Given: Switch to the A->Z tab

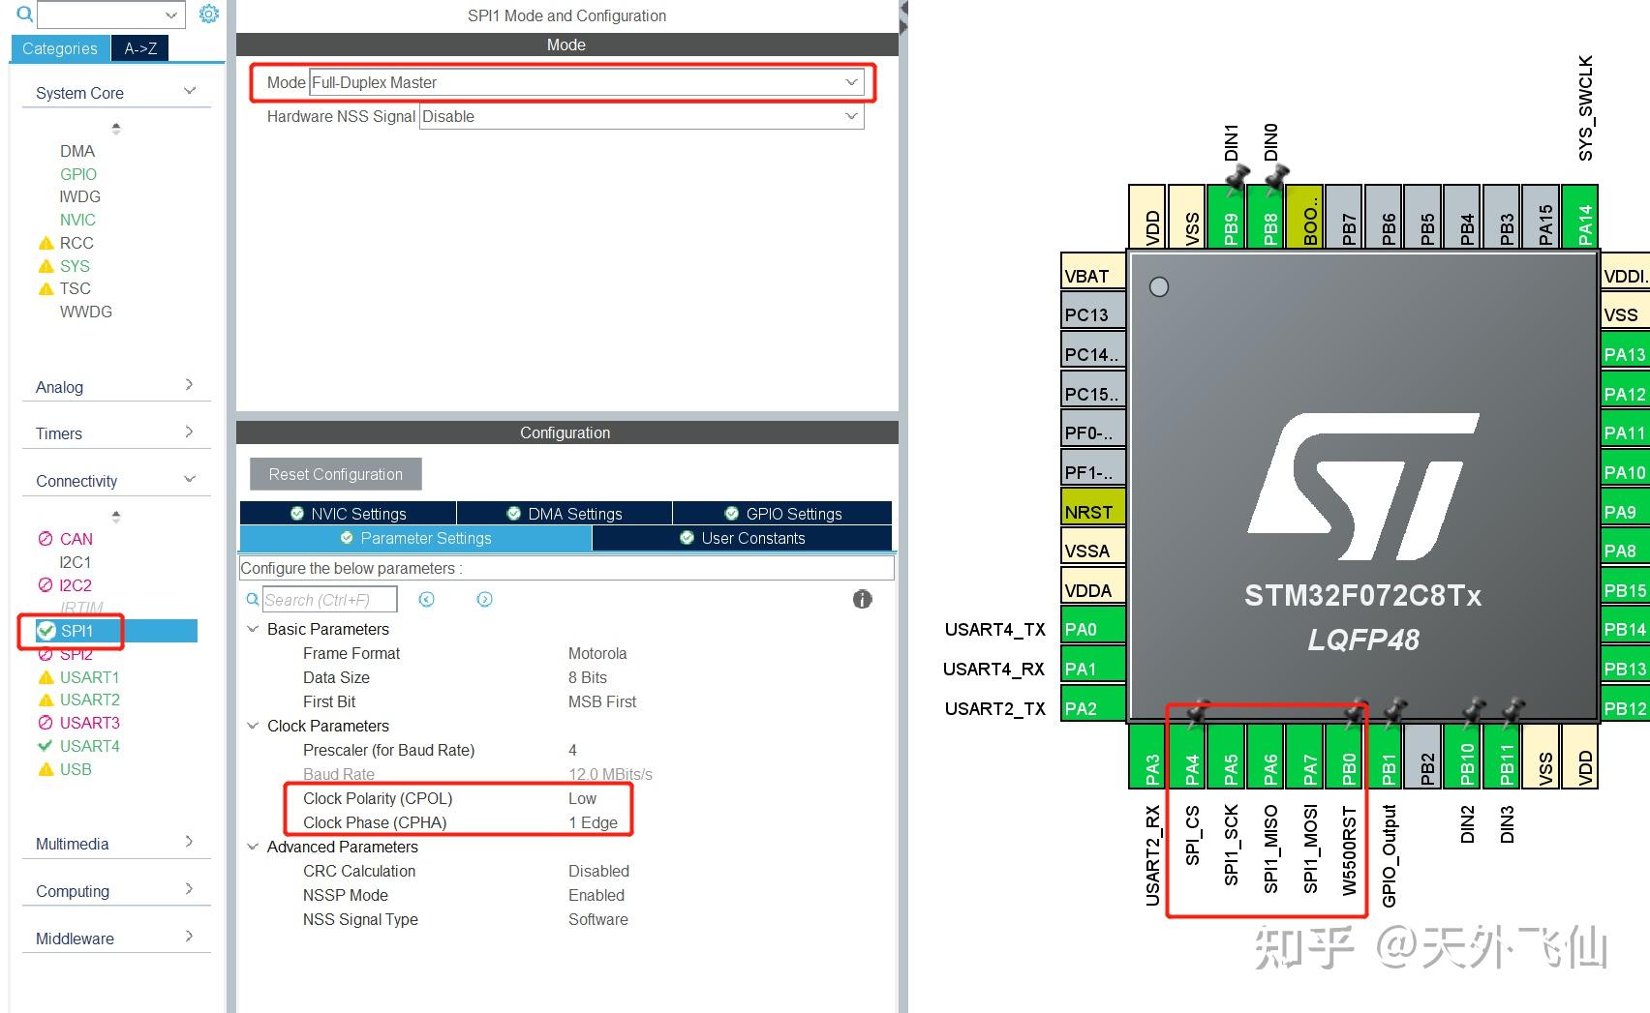Looking at the screenshot, I should point(138,47).
